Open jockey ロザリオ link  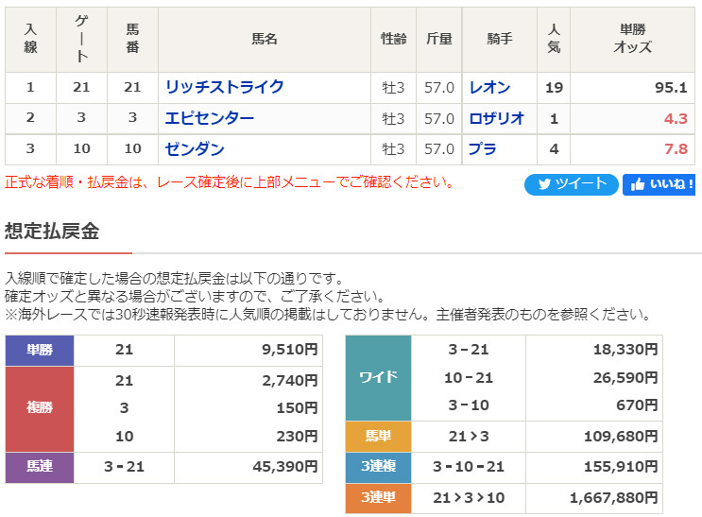497,118
